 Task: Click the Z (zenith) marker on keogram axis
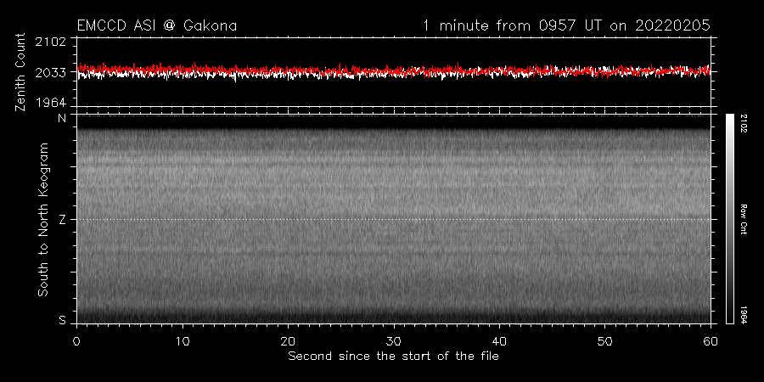[62, 219]
